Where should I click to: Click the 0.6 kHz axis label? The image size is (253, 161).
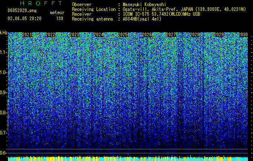(4, 153)
